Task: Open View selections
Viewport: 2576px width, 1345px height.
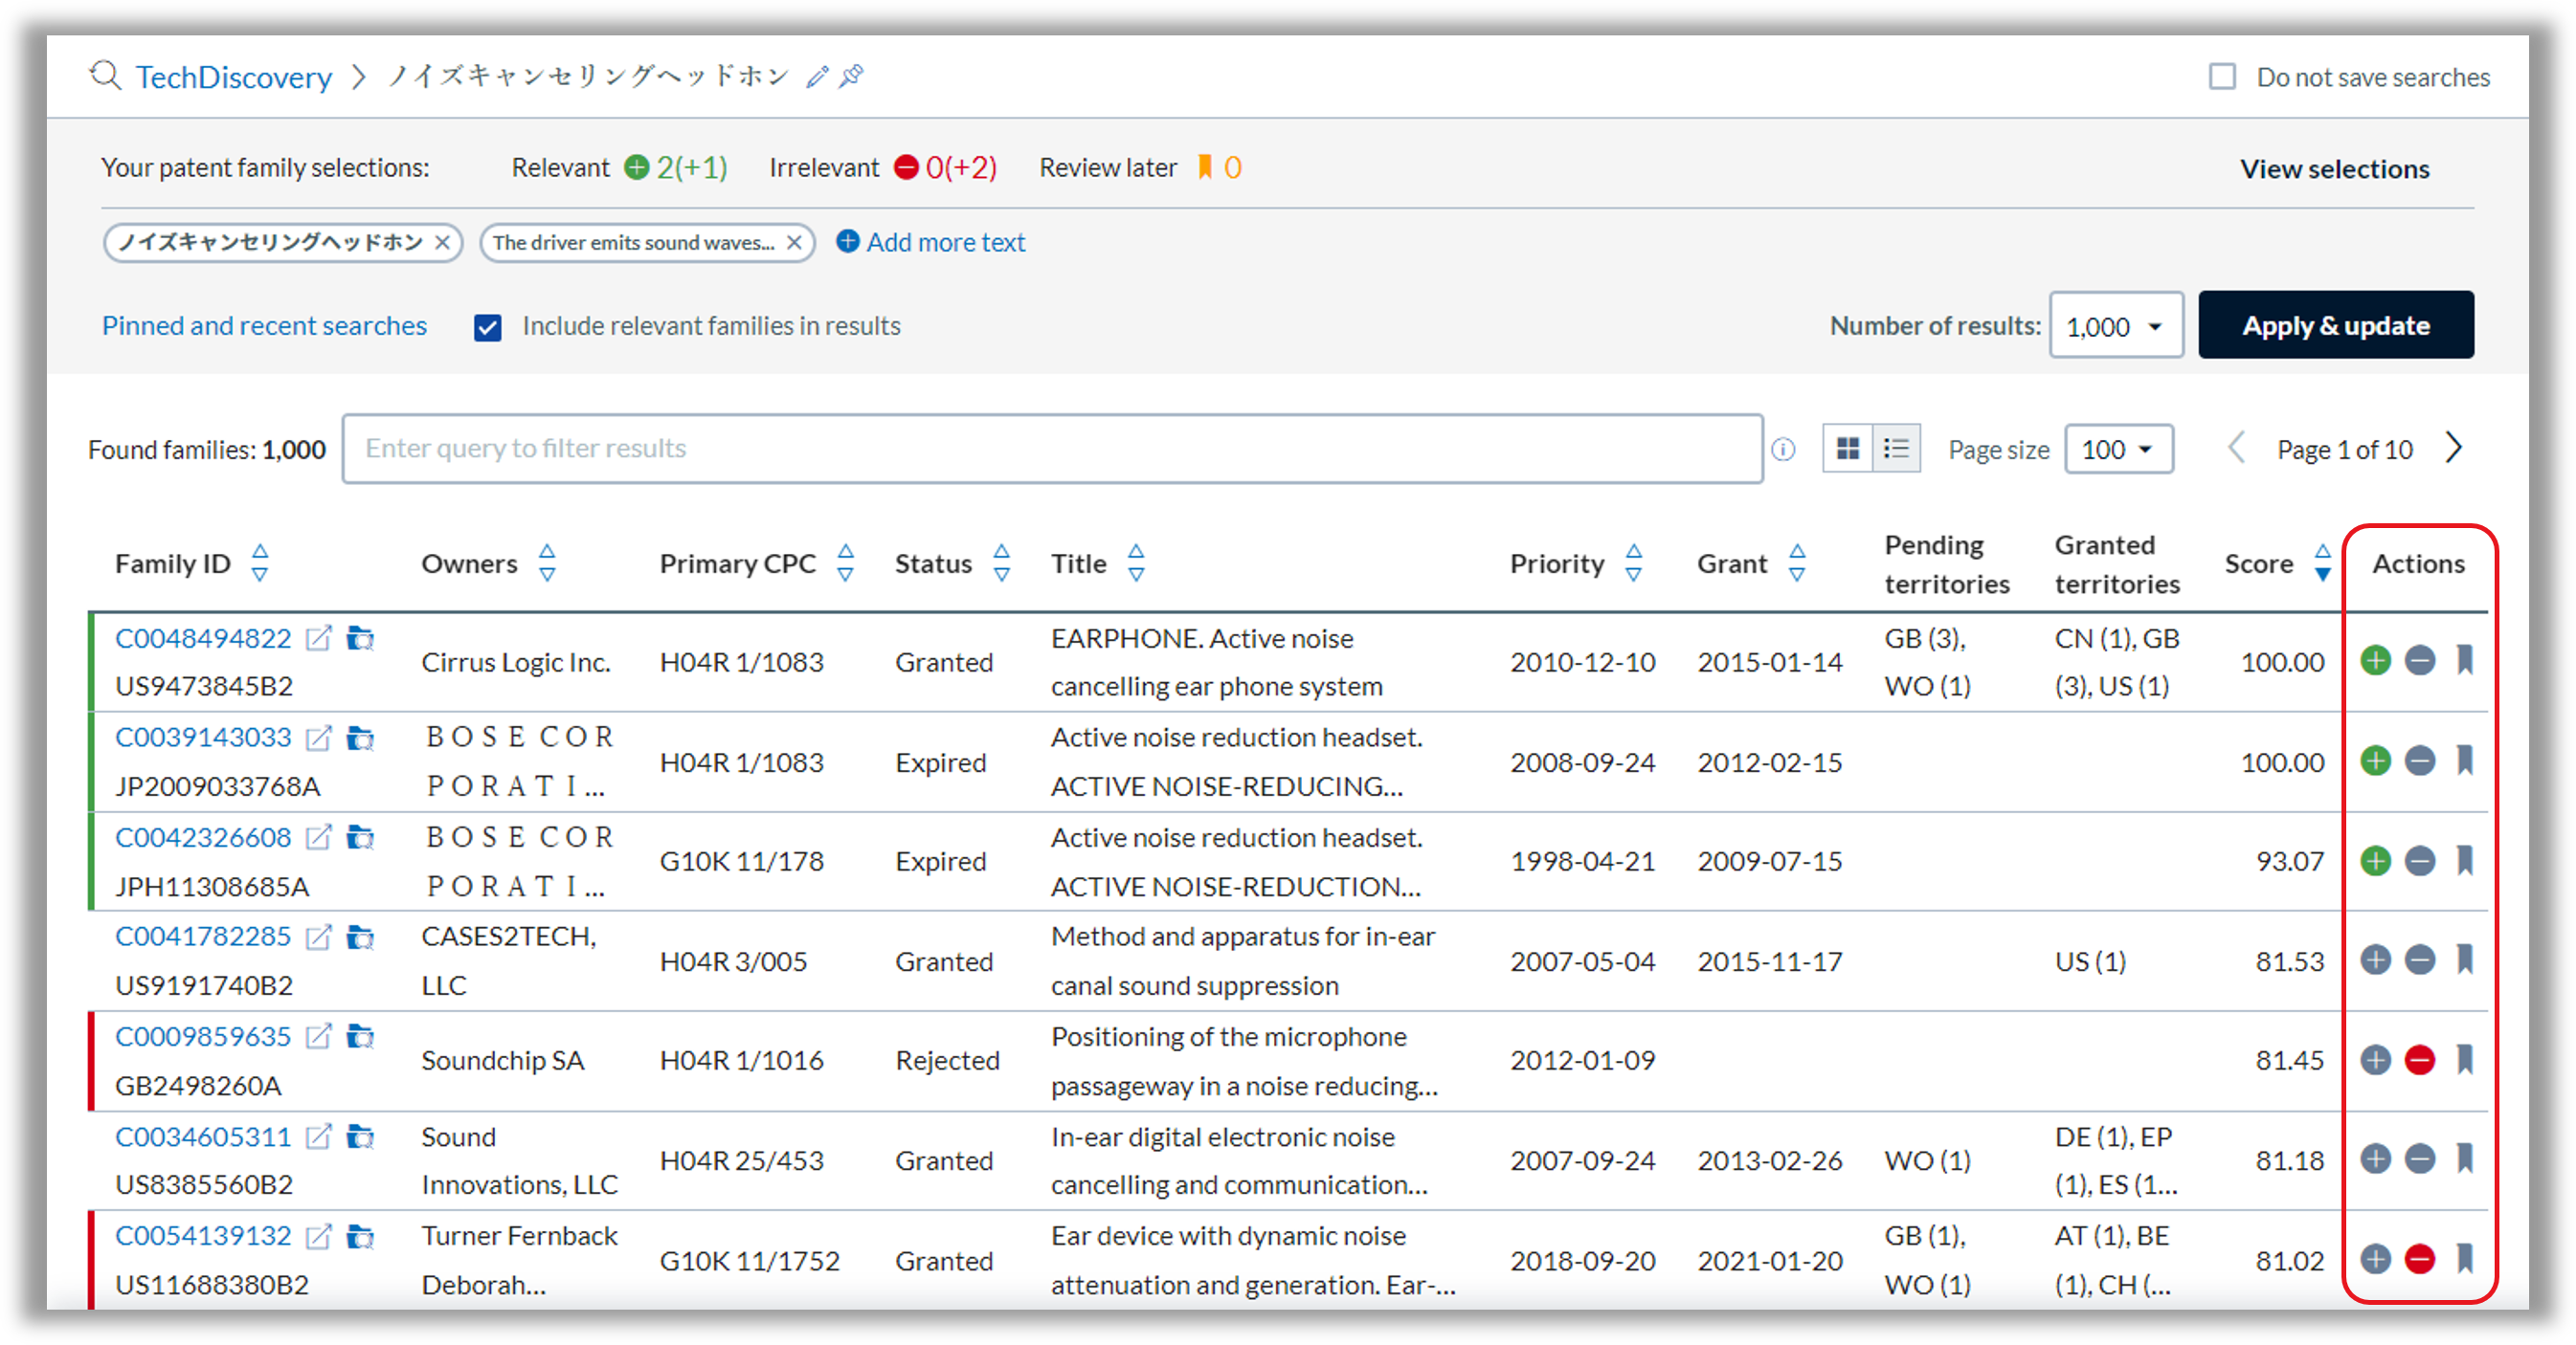Action: (2334, 169)
